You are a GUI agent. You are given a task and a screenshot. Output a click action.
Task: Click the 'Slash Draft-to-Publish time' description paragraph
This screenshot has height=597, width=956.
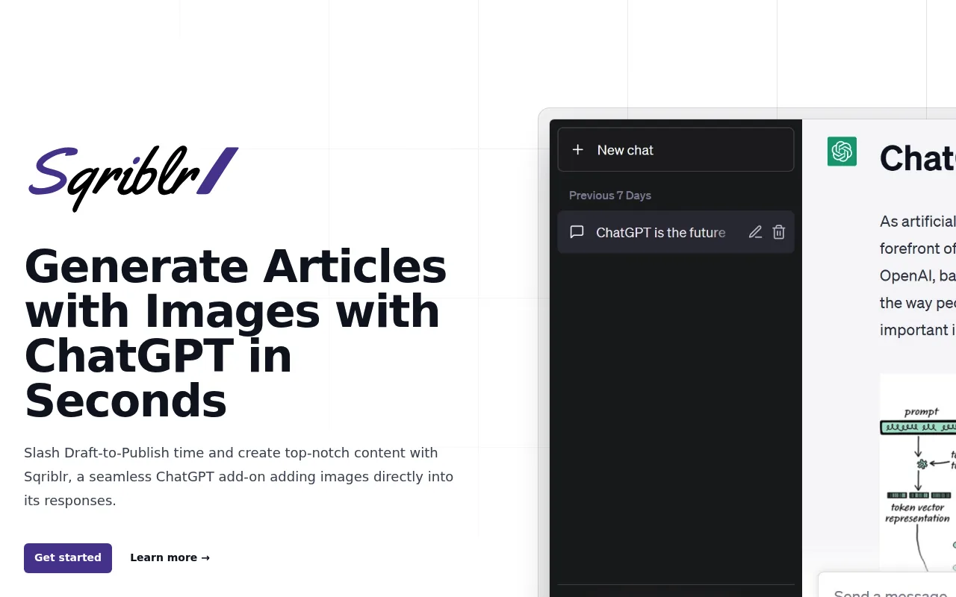point(239,476)
